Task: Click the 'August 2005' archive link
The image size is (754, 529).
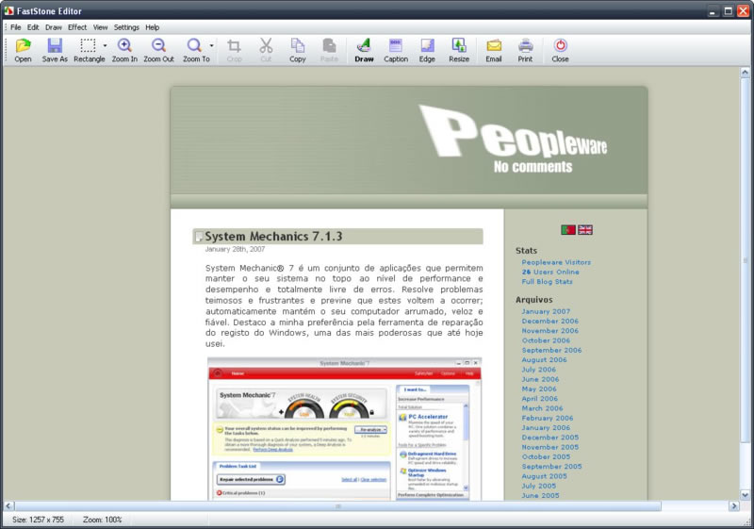Action: coord(545,476)
